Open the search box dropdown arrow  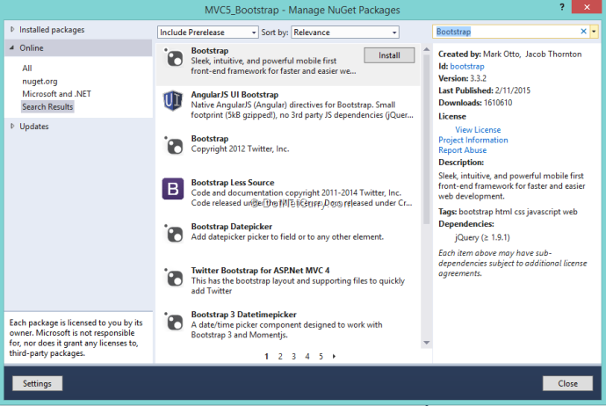(x=595, y=32)
